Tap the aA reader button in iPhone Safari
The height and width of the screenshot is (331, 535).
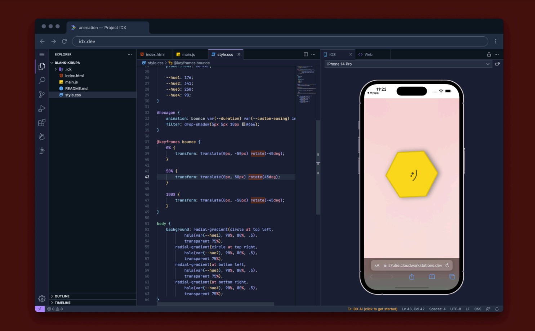tap(377, 266)
